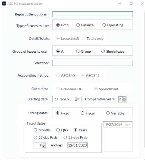Pick the 28-day Prds option

pos(46,137)
